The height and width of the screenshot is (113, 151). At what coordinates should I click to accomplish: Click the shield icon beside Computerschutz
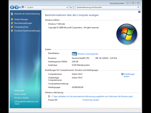click(12, 27)
